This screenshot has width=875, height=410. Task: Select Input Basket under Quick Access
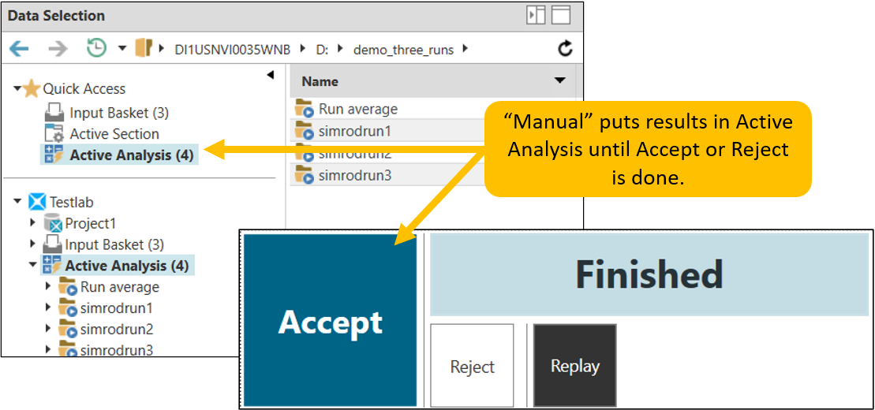118,113
